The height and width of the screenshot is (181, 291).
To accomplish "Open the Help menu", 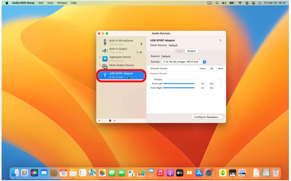I will point(74,3).
